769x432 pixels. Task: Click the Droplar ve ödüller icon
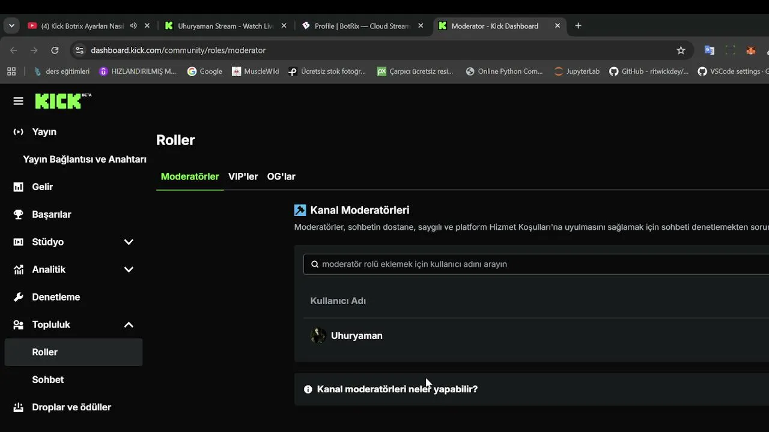(19, 407)
